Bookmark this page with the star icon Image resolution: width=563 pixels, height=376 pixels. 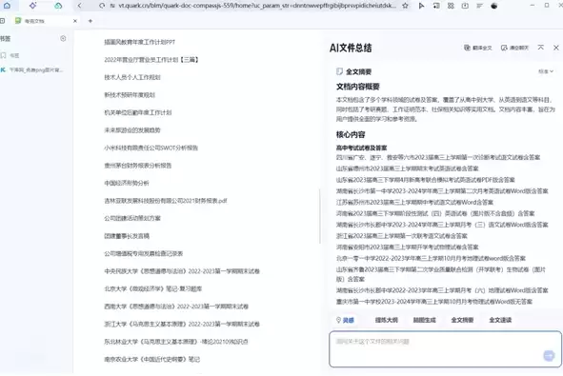point(406,6)
